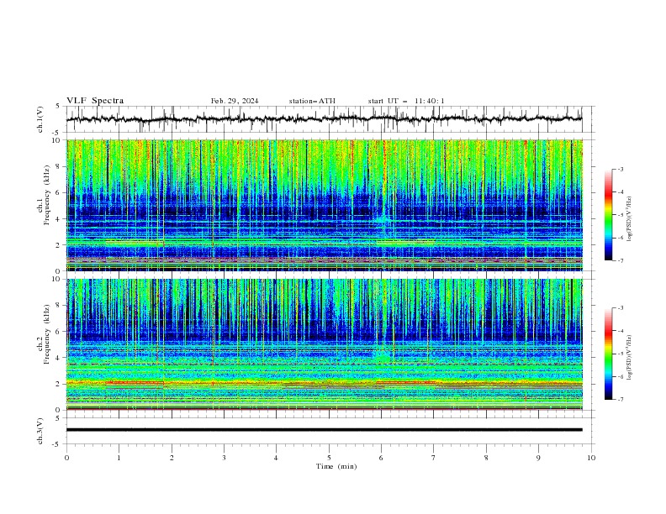
Task: Click time axis tick label '7'
Action: tap(434, 458)
